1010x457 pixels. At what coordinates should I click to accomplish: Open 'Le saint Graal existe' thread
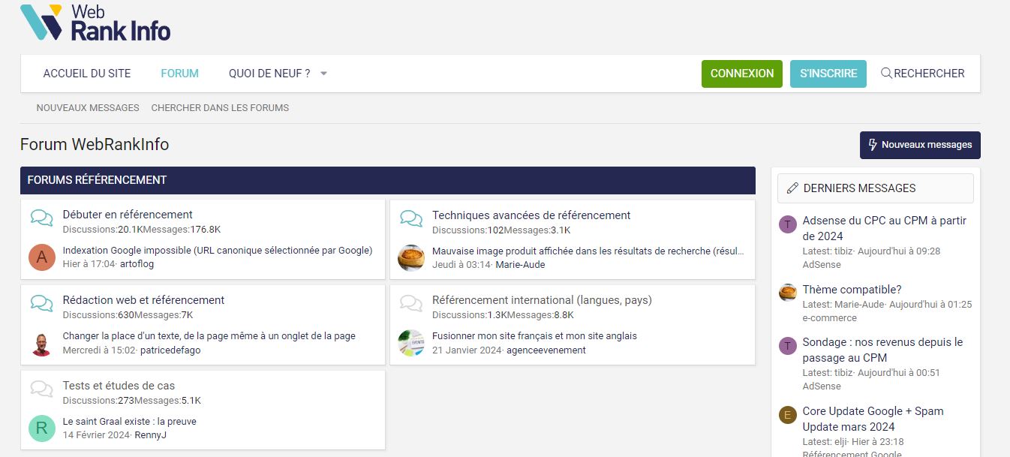(129, 421)
